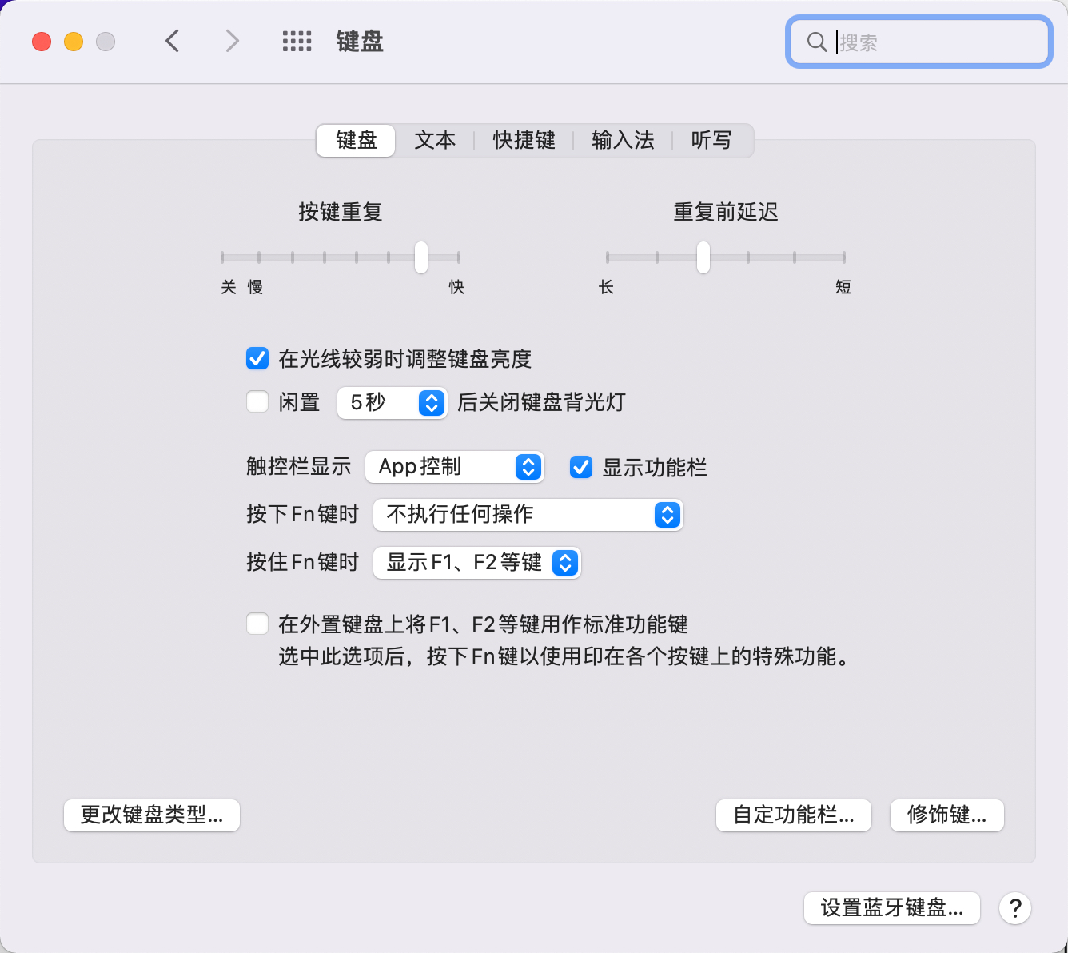Viewport: 1068px width, 953px height.
Task: Switch to the 键盘 tab
Action: click(356, 141)
